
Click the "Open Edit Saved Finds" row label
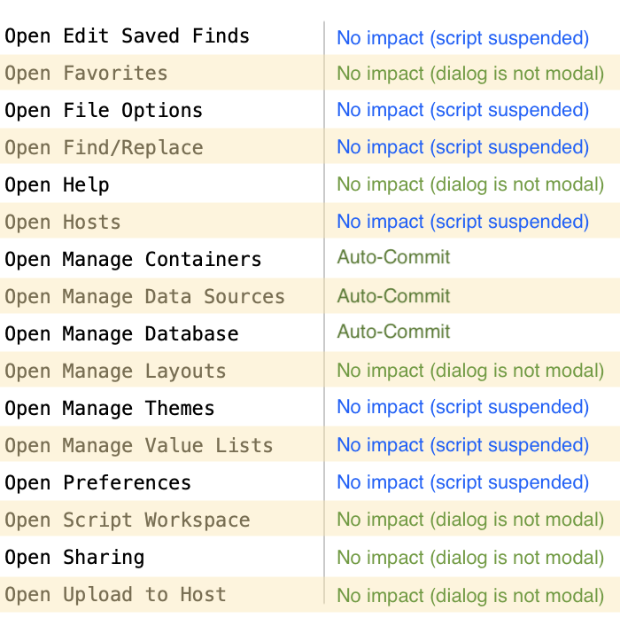click(127, 36)
